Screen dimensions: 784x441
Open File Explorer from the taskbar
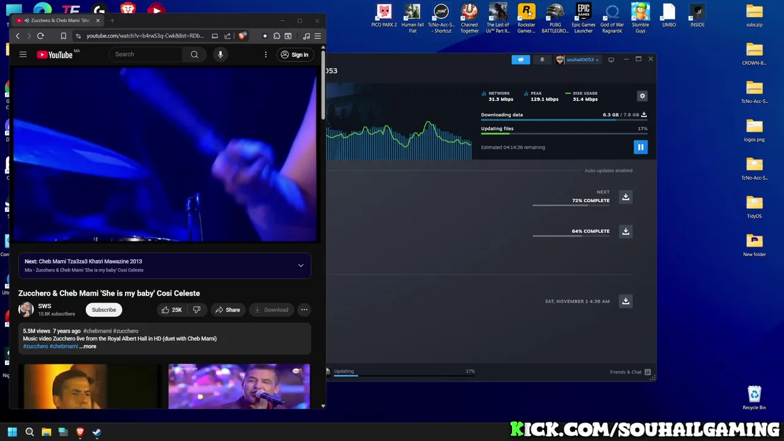(46, 432)
